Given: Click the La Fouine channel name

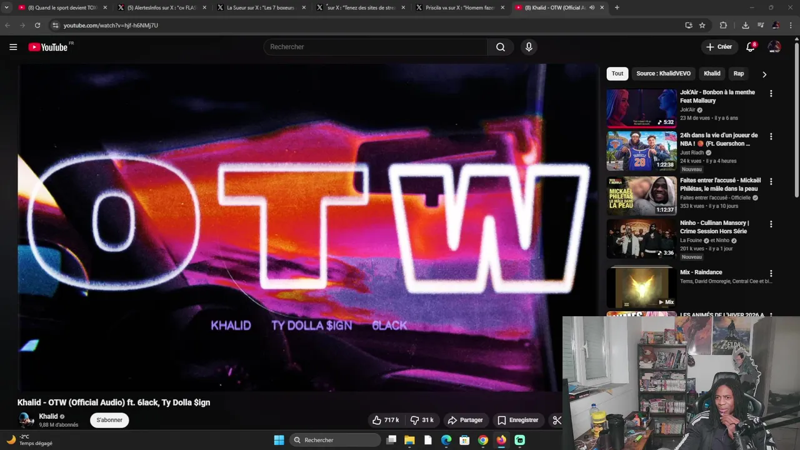Looking at the screenshot, I should pyautogui.click(x=691, y=241).
